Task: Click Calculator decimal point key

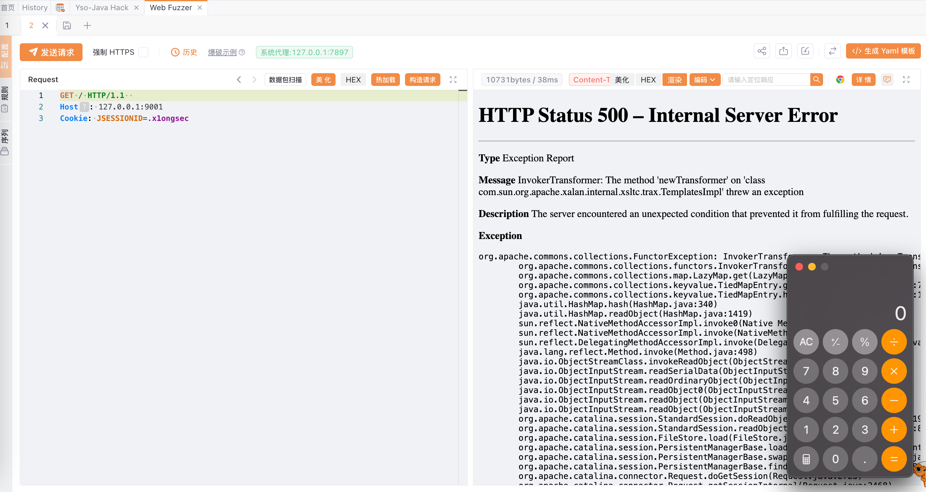Action: tap(865, 459)
